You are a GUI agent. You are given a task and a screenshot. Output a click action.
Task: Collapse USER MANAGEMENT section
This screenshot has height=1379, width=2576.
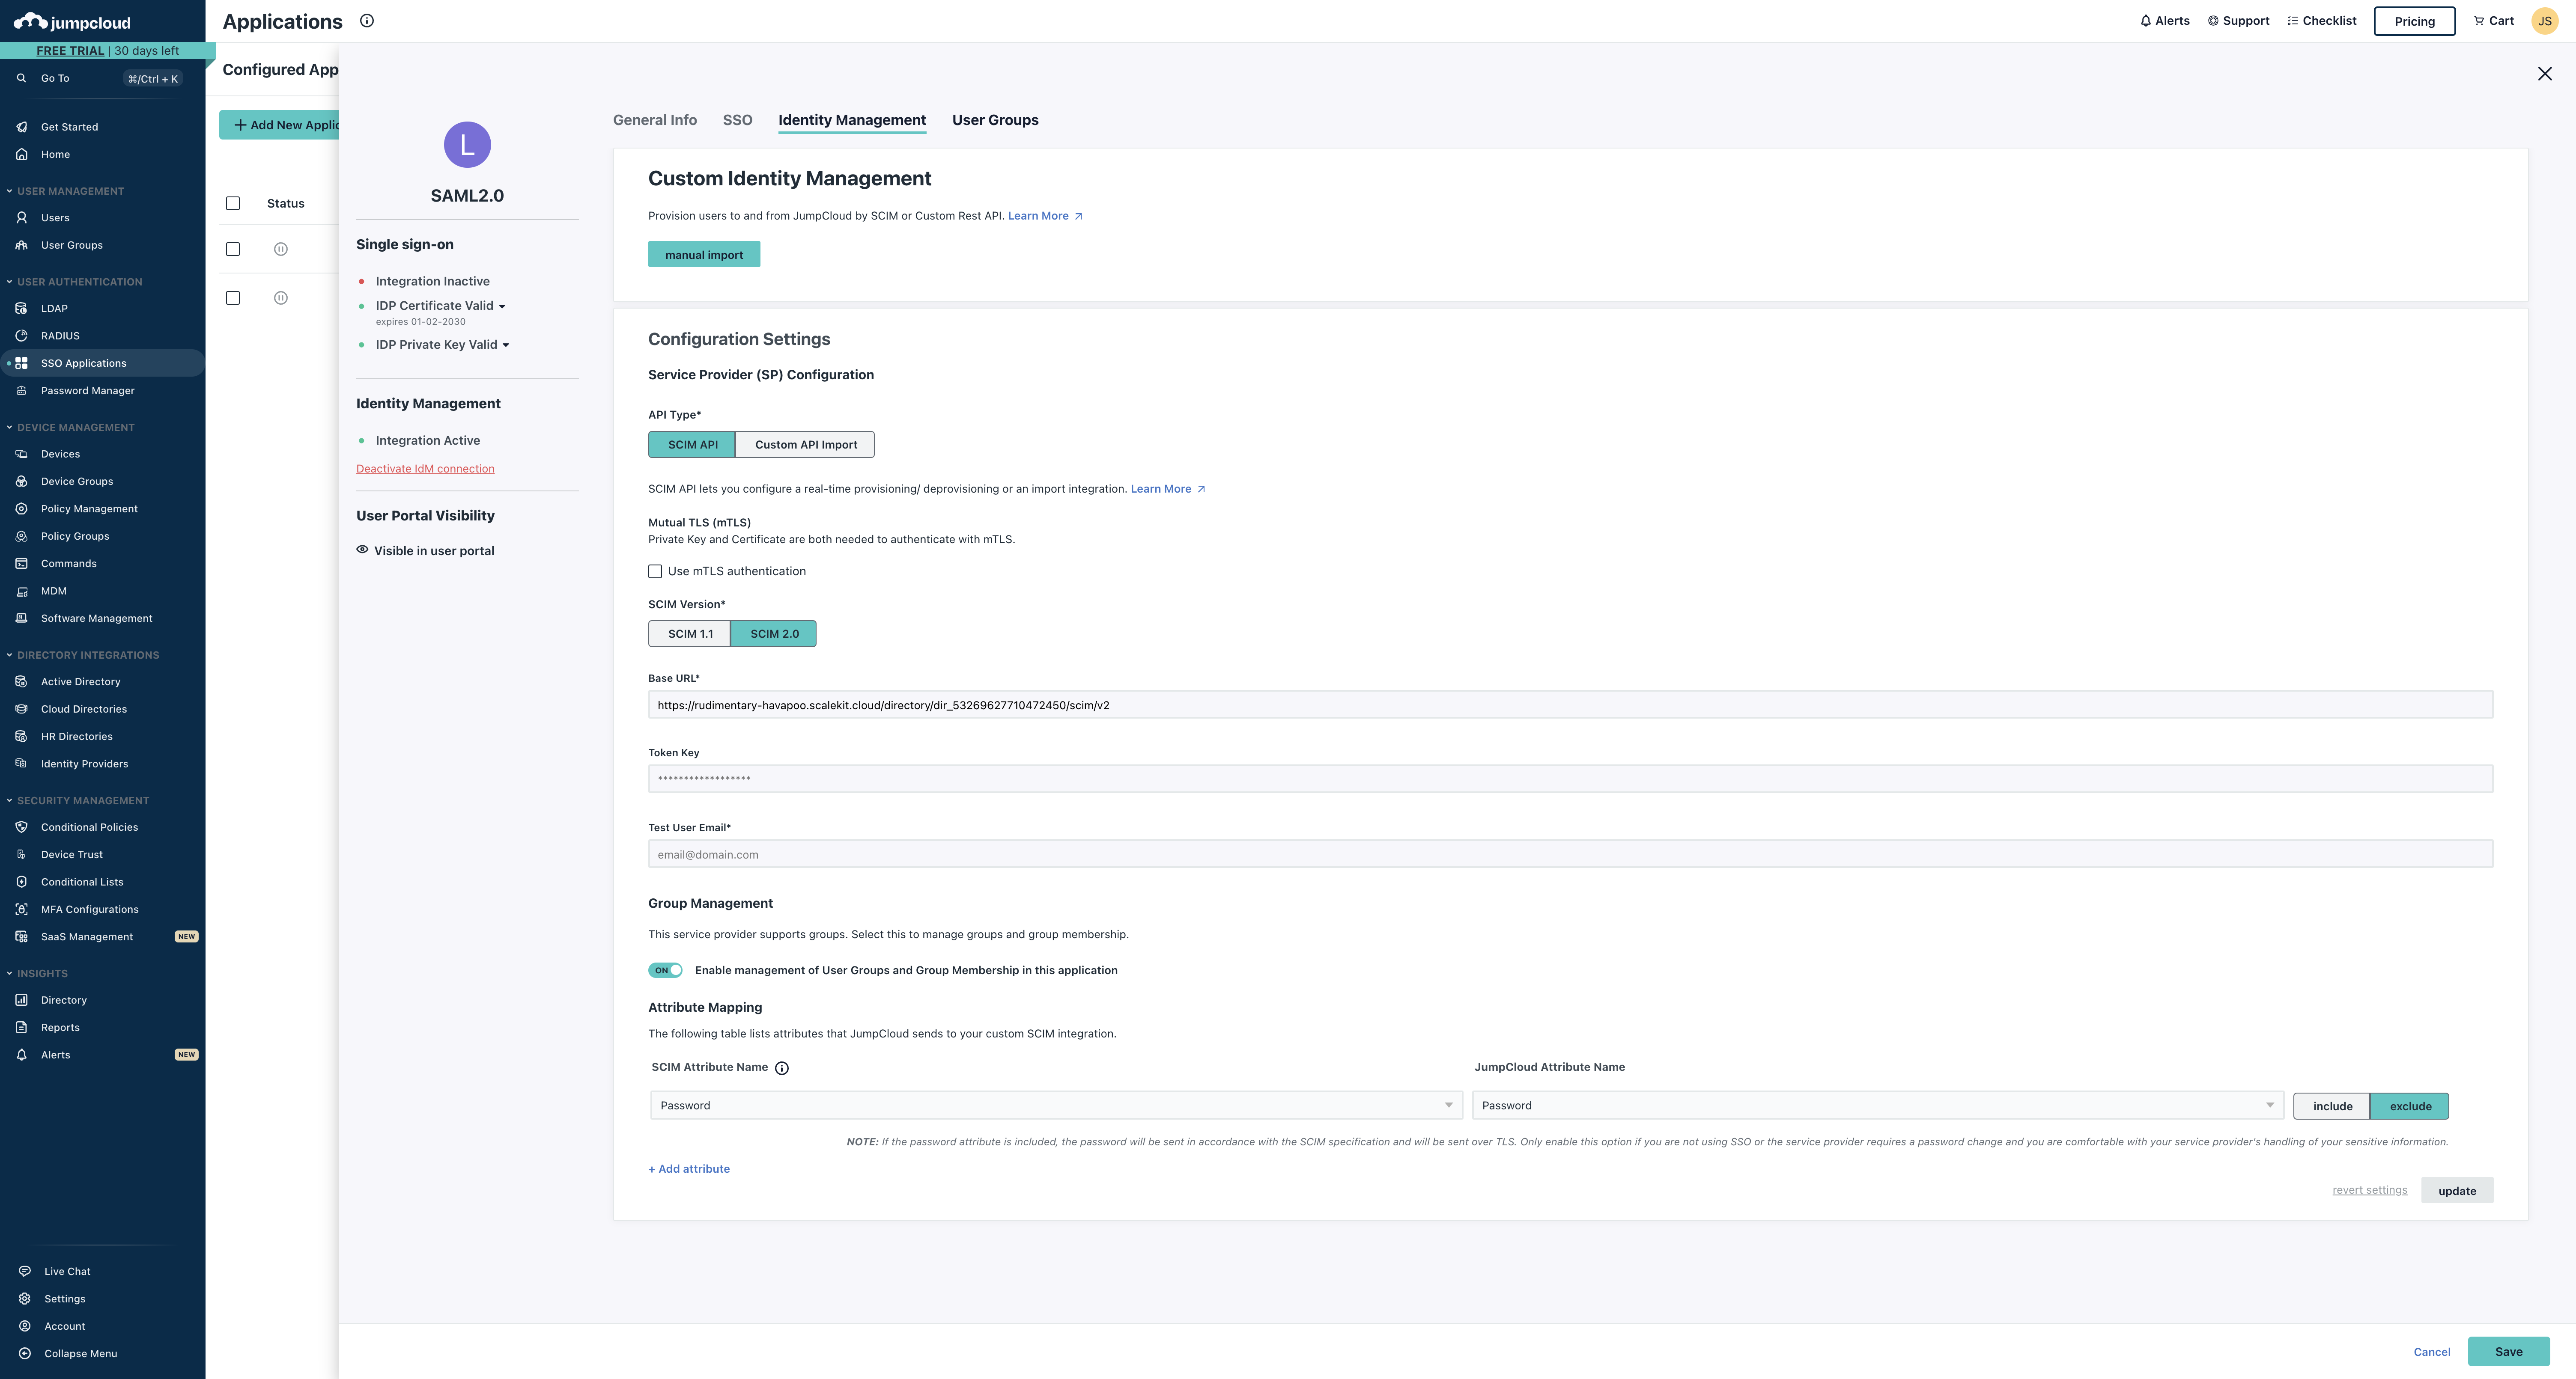pos(9,191)
